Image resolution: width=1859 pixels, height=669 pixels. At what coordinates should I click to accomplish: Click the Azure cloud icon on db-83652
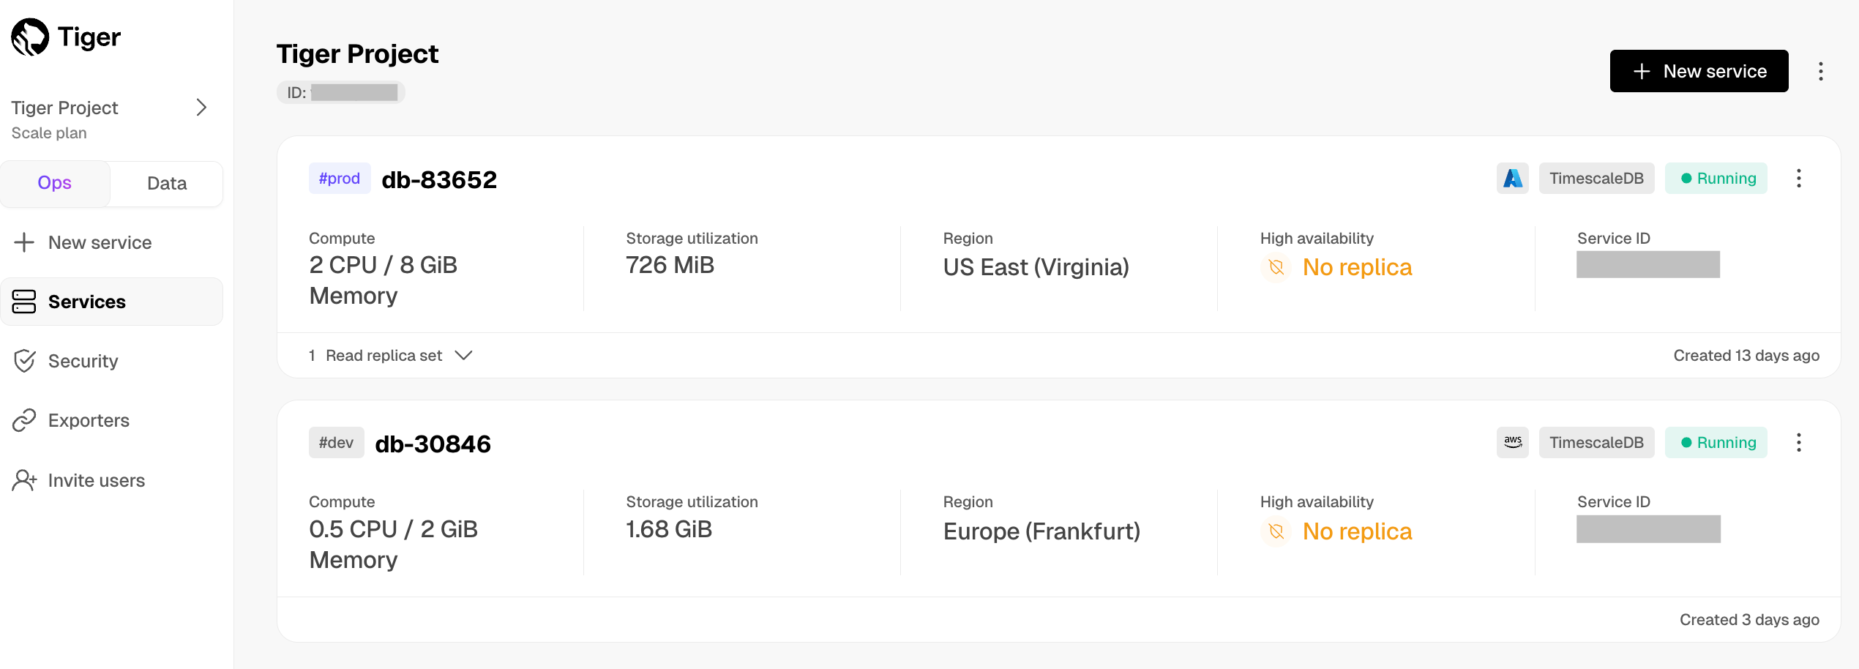coord(1512,179)
